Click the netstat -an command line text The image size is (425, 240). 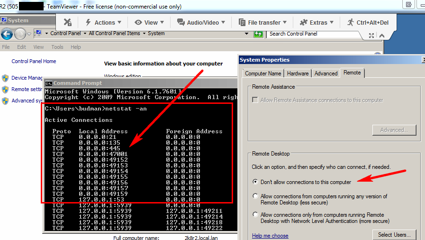(x=126, y=109)
